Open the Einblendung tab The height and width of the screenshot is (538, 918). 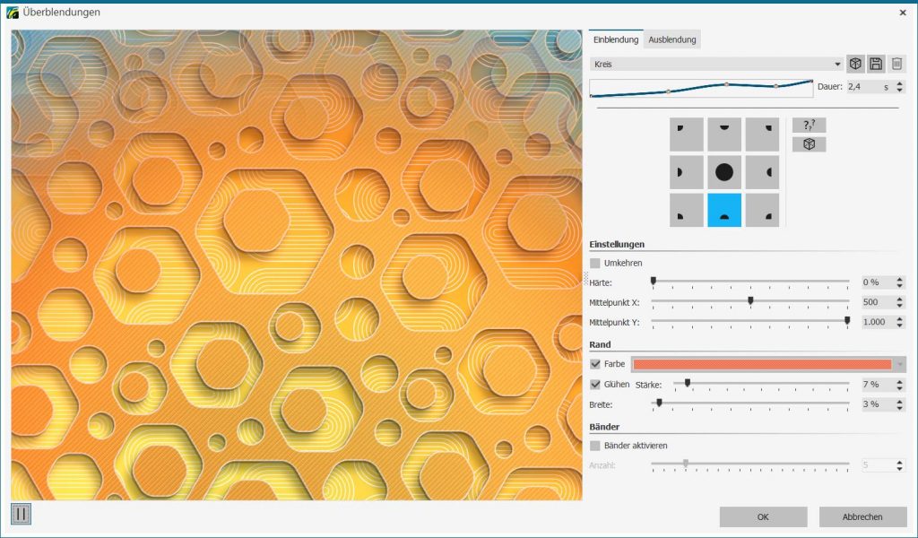coord(616,39)
